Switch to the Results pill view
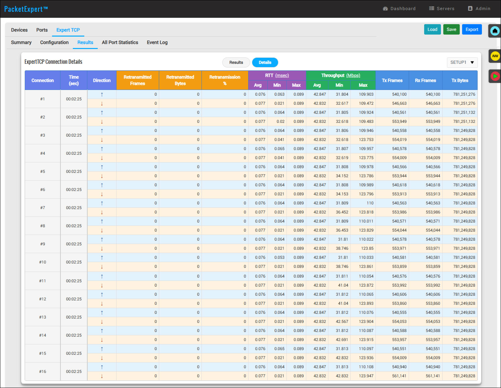 (x=236, y=62)
